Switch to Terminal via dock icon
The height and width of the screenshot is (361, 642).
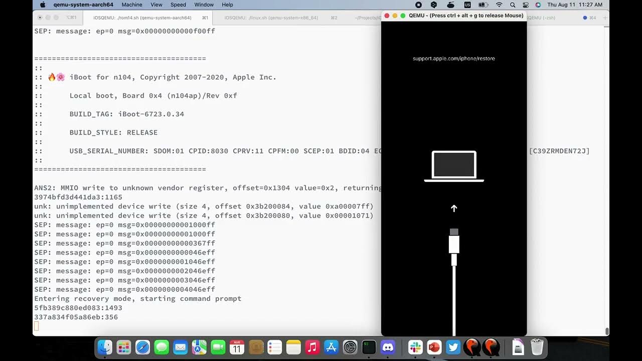(x=369, y=347)
